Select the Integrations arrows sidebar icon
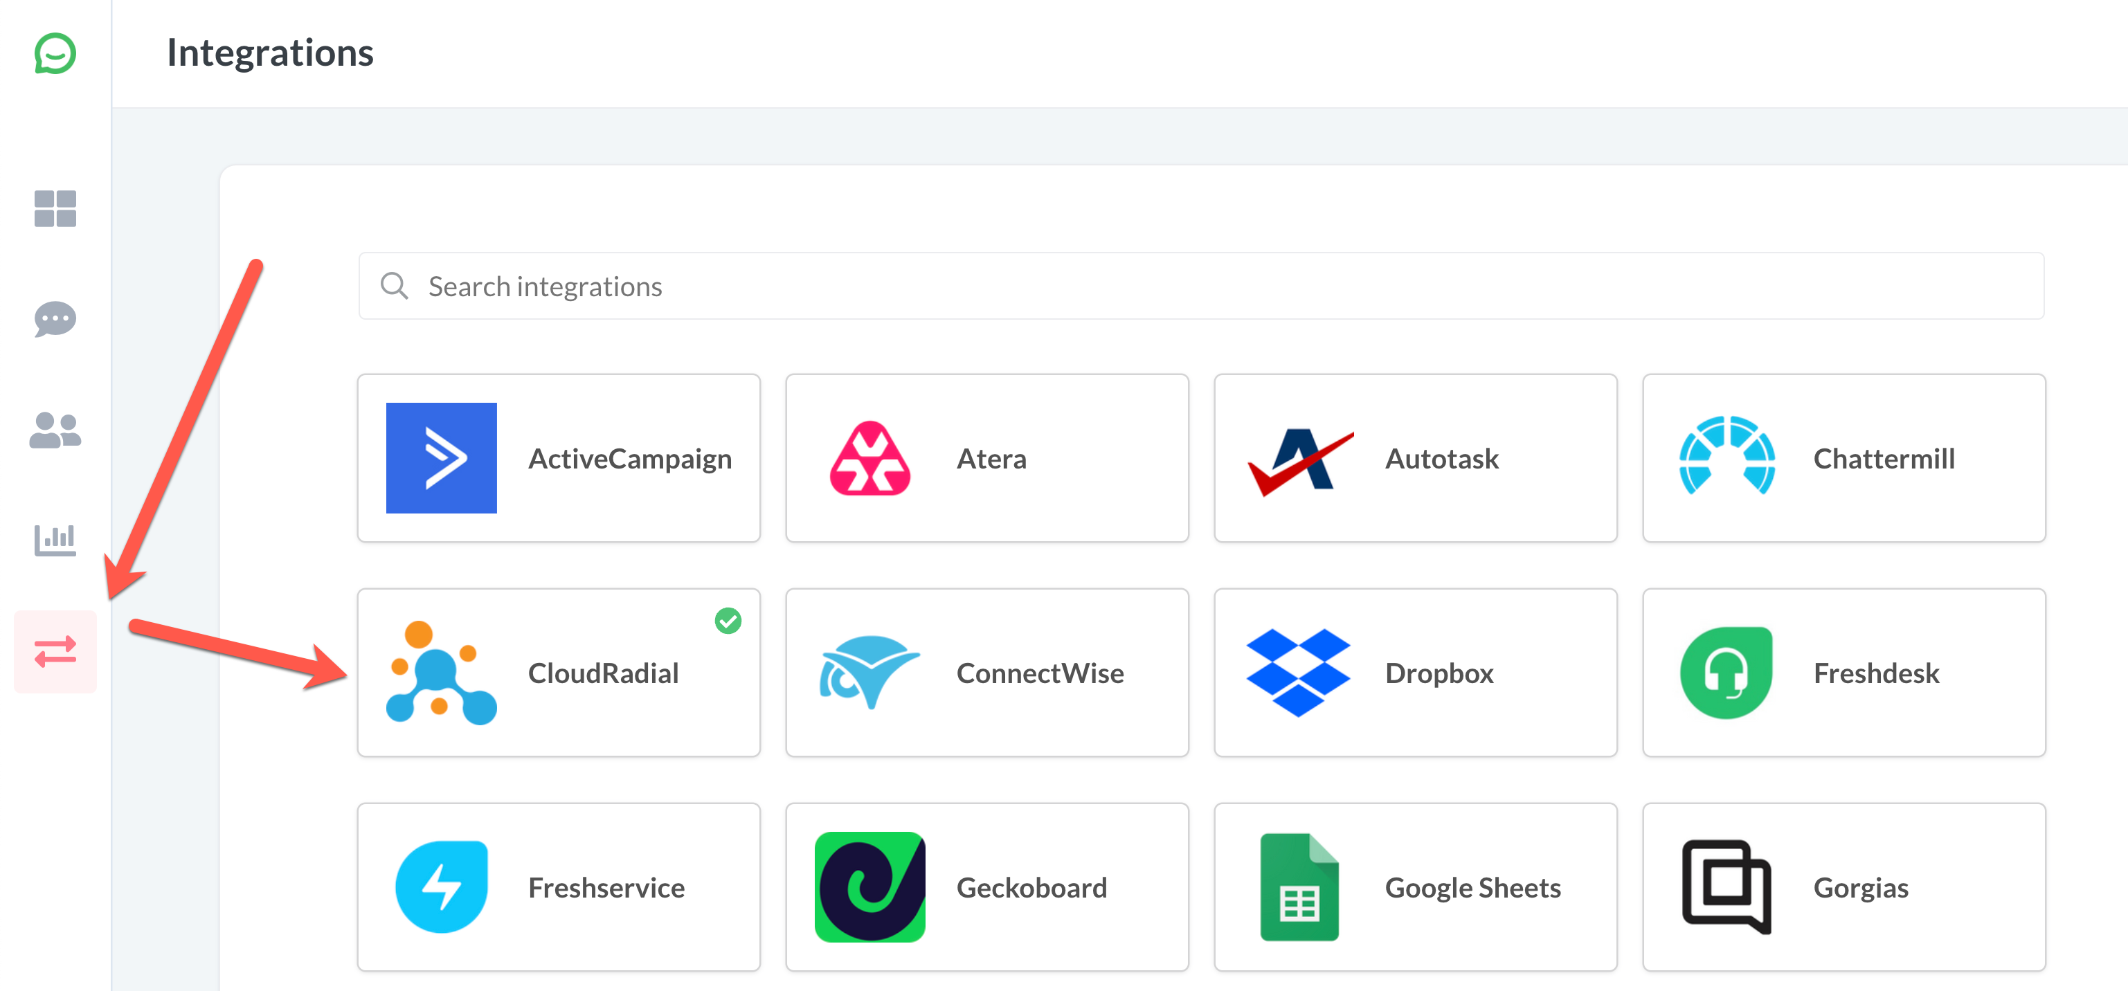2128x991 pixels. coord(55,652)
